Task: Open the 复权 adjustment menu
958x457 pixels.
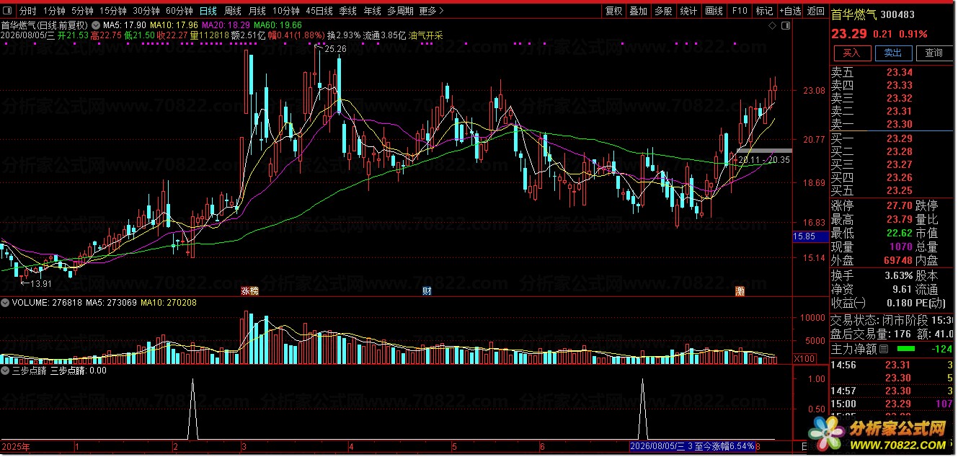Action: tap(614, 11)
